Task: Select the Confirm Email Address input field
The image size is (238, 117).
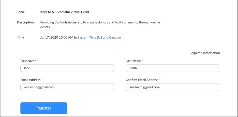Action: click(x=172, y=87)
